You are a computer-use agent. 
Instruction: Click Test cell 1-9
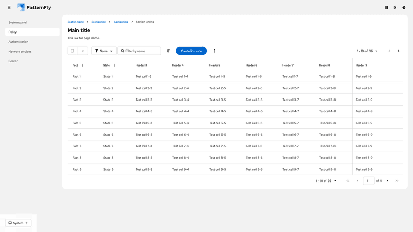click(x=363, y=76)
